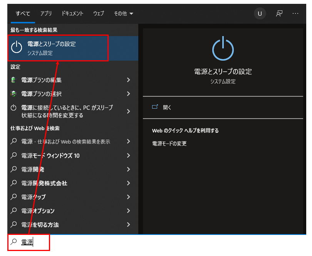Click power icon of best match result
This screenshot has width=312, height=256.
coord(17,47)
